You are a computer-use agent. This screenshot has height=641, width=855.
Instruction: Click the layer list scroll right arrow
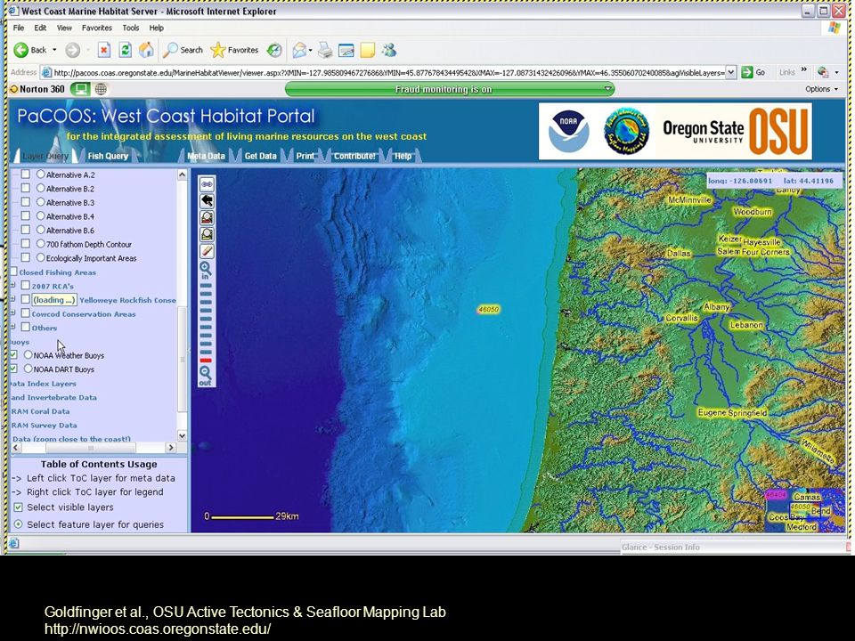tap(171, 448)
